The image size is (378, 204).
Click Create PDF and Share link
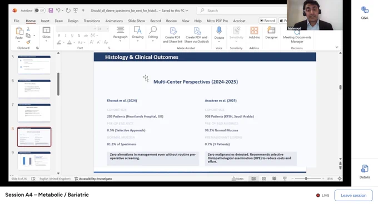point(173,35)
